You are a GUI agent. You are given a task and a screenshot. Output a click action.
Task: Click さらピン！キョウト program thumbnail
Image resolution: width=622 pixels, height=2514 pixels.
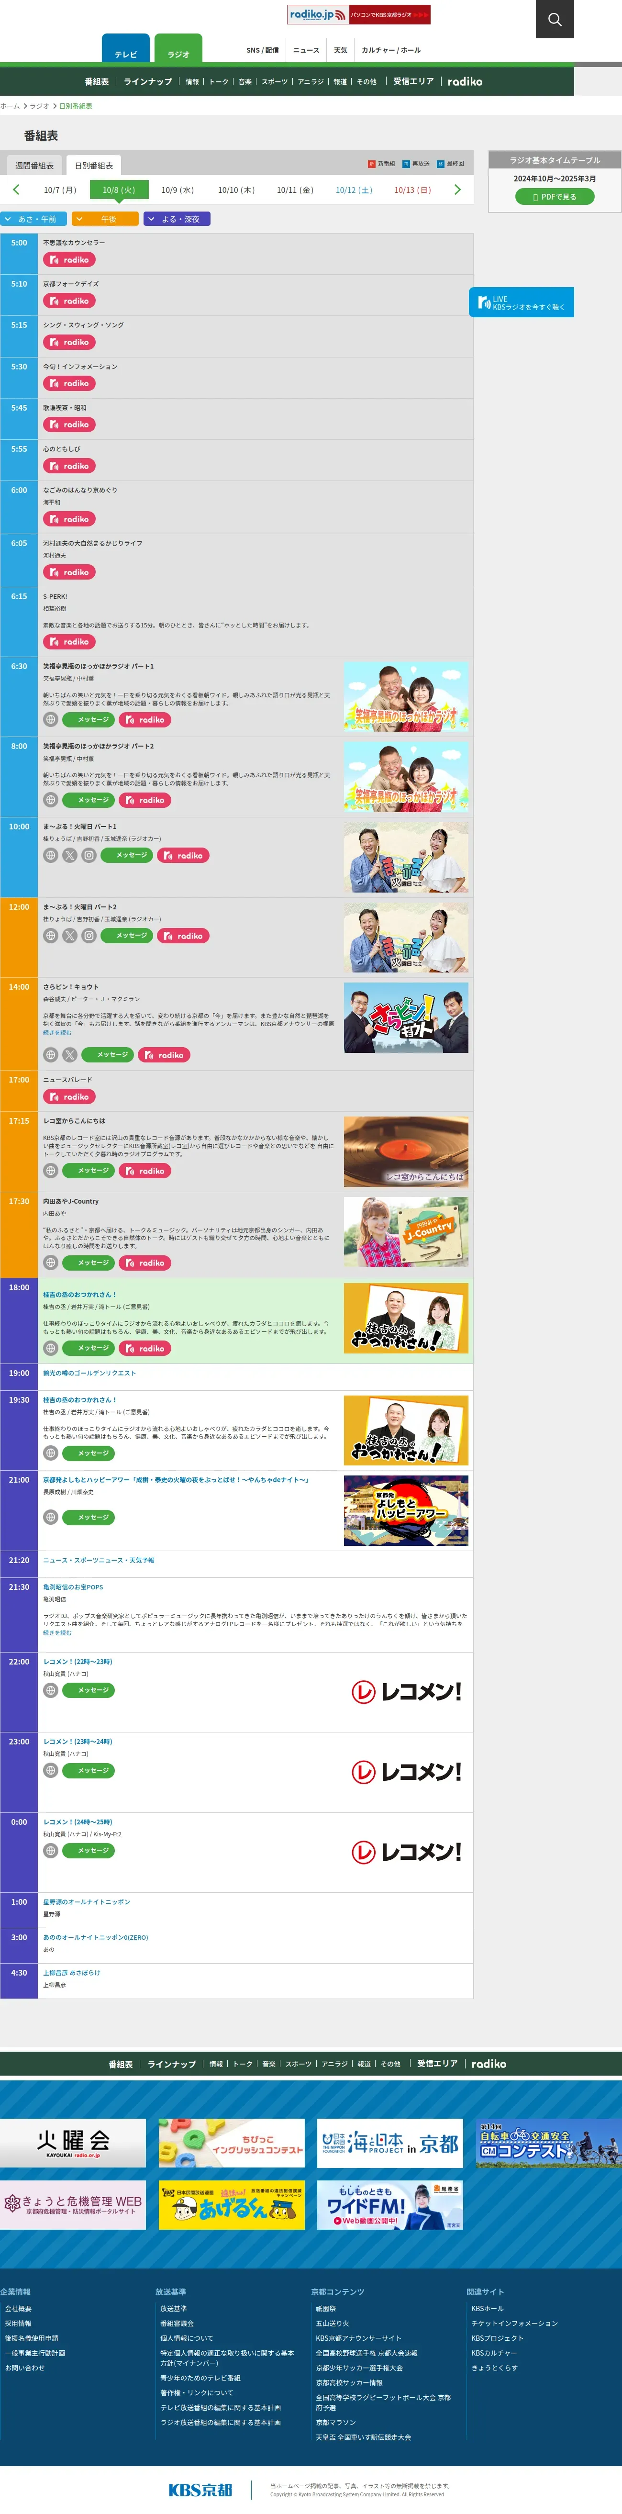point(406,1017)
